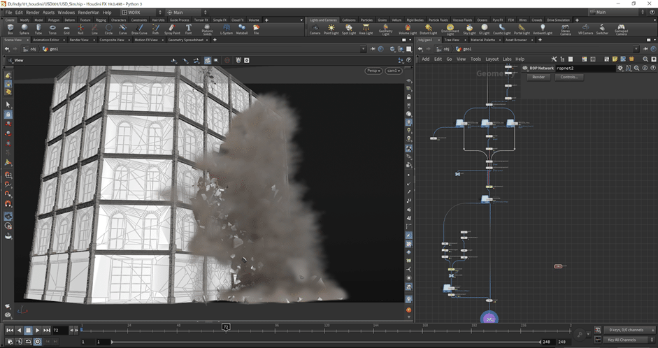
Task: Select the Draw Curve tool
Action: coord(140,29)
